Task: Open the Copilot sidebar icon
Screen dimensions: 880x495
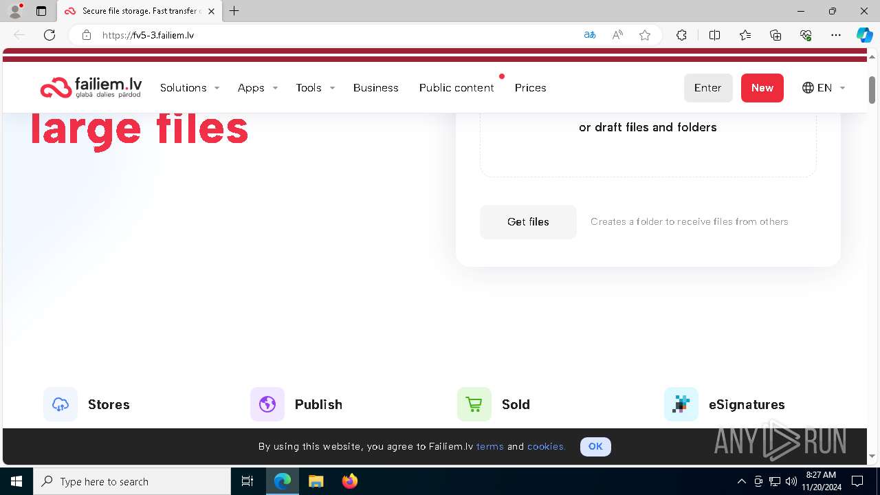Action: [864, 35]
